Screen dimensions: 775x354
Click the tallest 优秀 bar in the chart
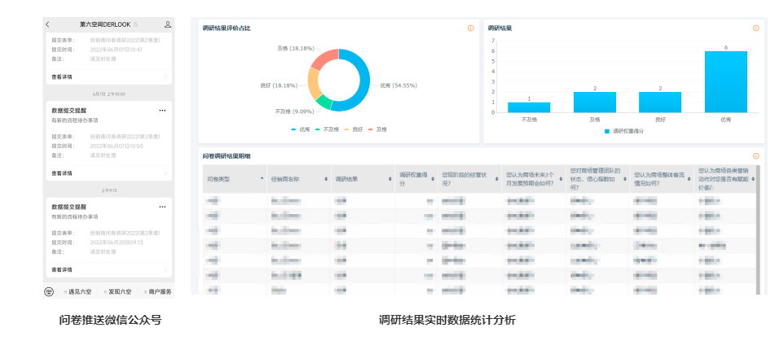(725, 81)
